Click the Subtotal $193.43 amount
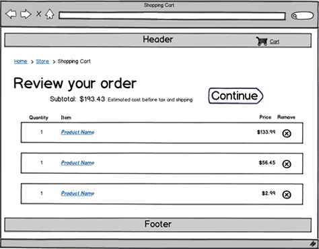Screen dimensions: 319x249 click(92, 99)
